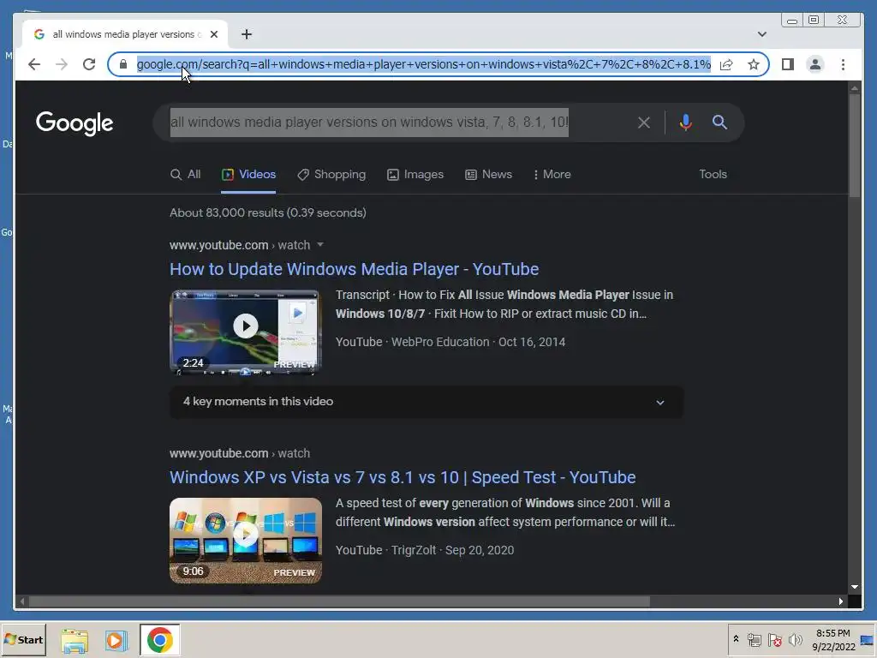Click the Show desktop icon beside the clock
The width and height of the screenshot is (877, 658).
click(868, 640)
